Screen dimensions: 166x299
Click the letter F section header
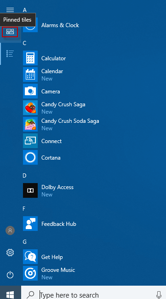(24, 209)
